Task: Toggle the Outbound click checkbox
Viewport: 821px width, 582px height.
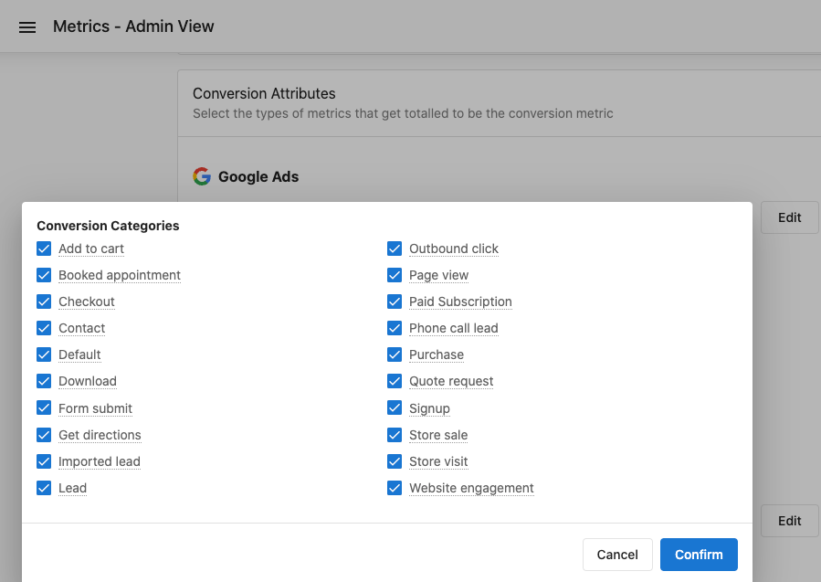Action: click(395, 249)
